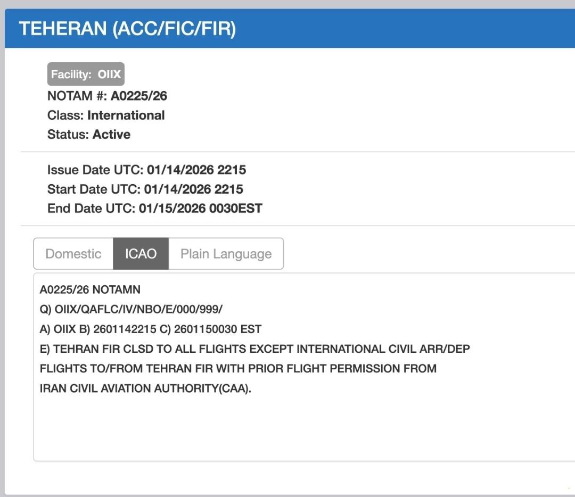Select the ICAO tab
This screenshot has height=497, width=575.
(141, 254)
